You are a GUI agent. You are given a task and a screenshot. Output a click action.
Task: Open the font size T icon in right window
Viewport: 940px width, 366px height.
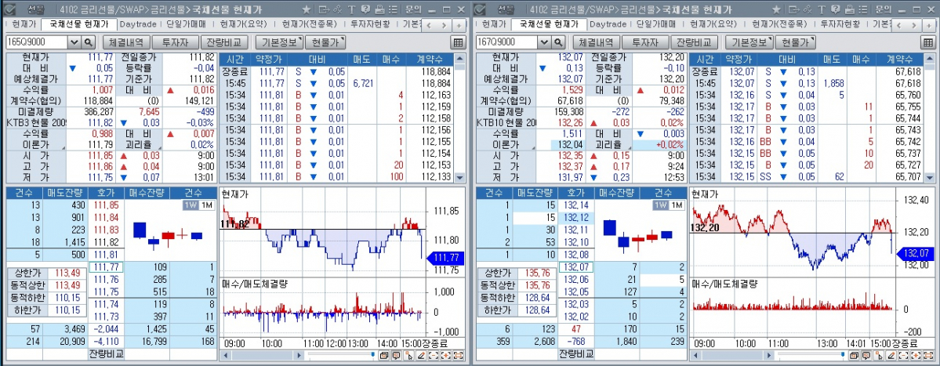click(x=822, y=9)
